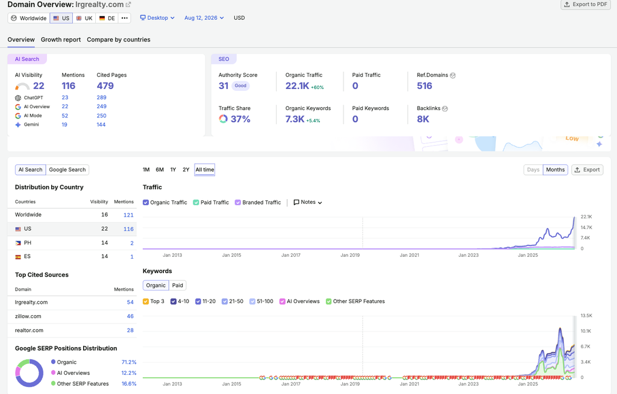Click Backlinks info icon
The image size is (617, 394).
[445, 109]
